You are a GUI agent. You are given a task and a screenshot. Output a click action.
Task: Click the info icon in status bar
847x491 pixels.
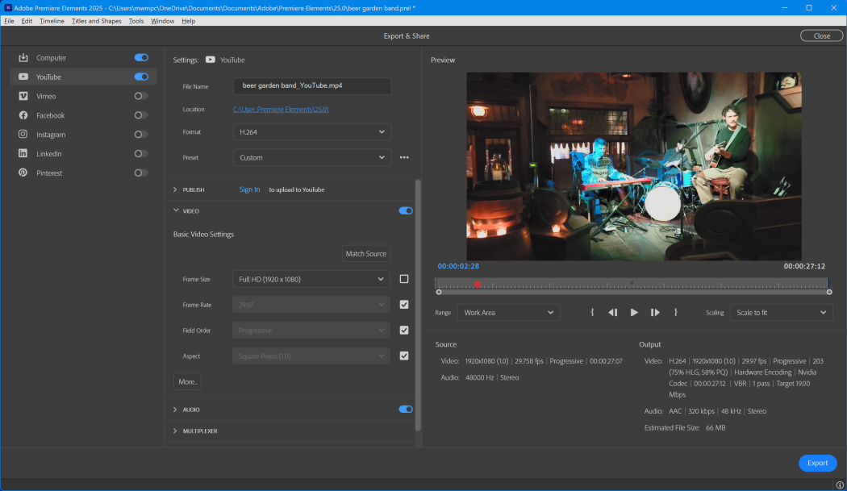840,485
